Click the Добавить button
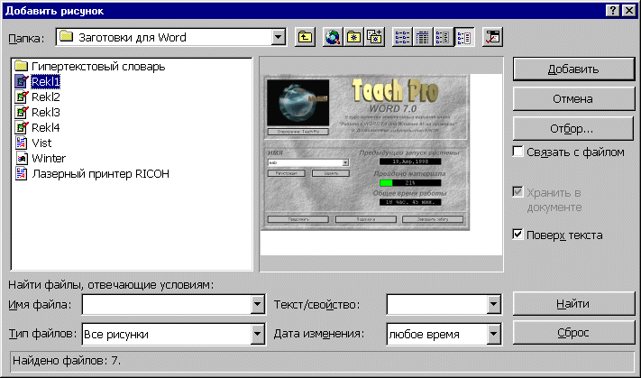The height and width of the screenshot is (378, 641). tap(573, 69)
